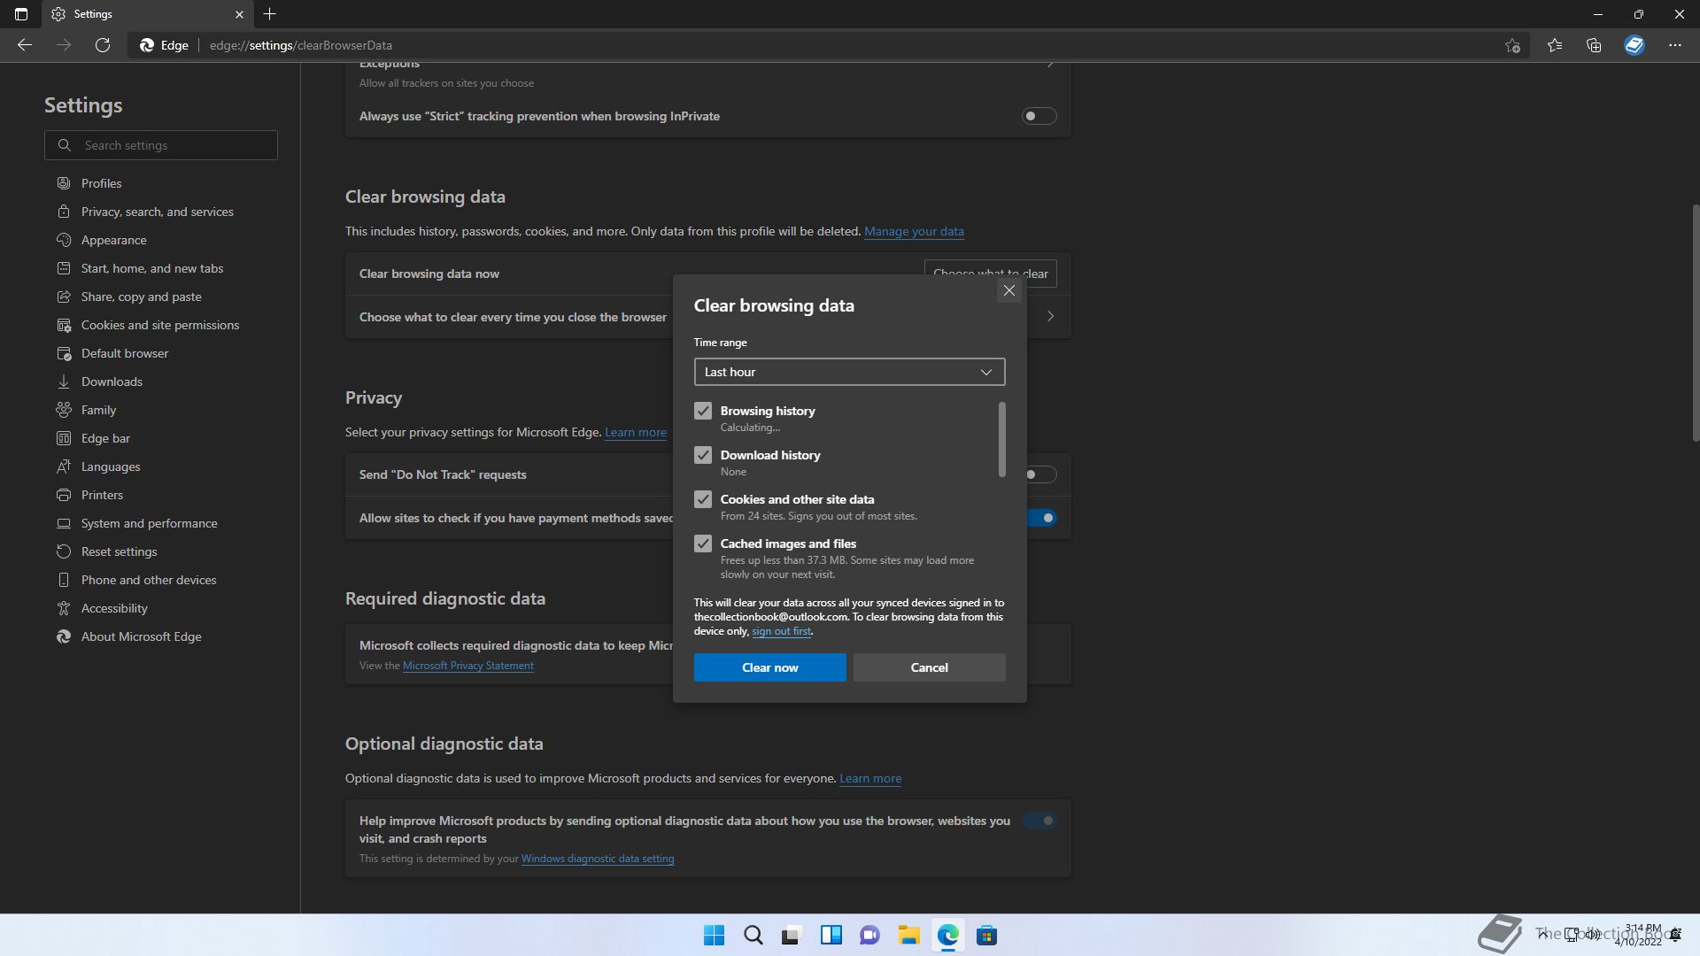This screenshot has height=956, width=1700.
Task: Toggle optional diagnostic data switch
Action: 1039,821
